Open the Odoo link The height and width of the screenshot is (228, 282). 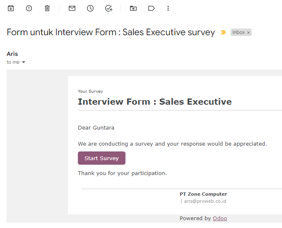pyautogui.click(x=220, y=218)
